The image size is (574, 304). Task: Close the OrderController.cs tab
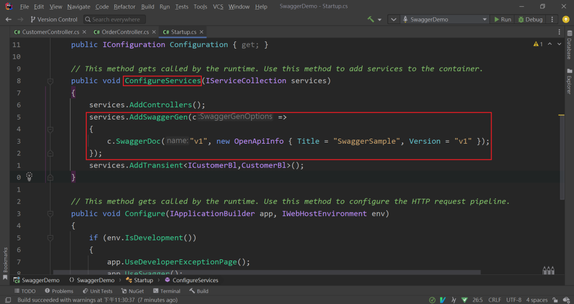[x=154, y=32]
